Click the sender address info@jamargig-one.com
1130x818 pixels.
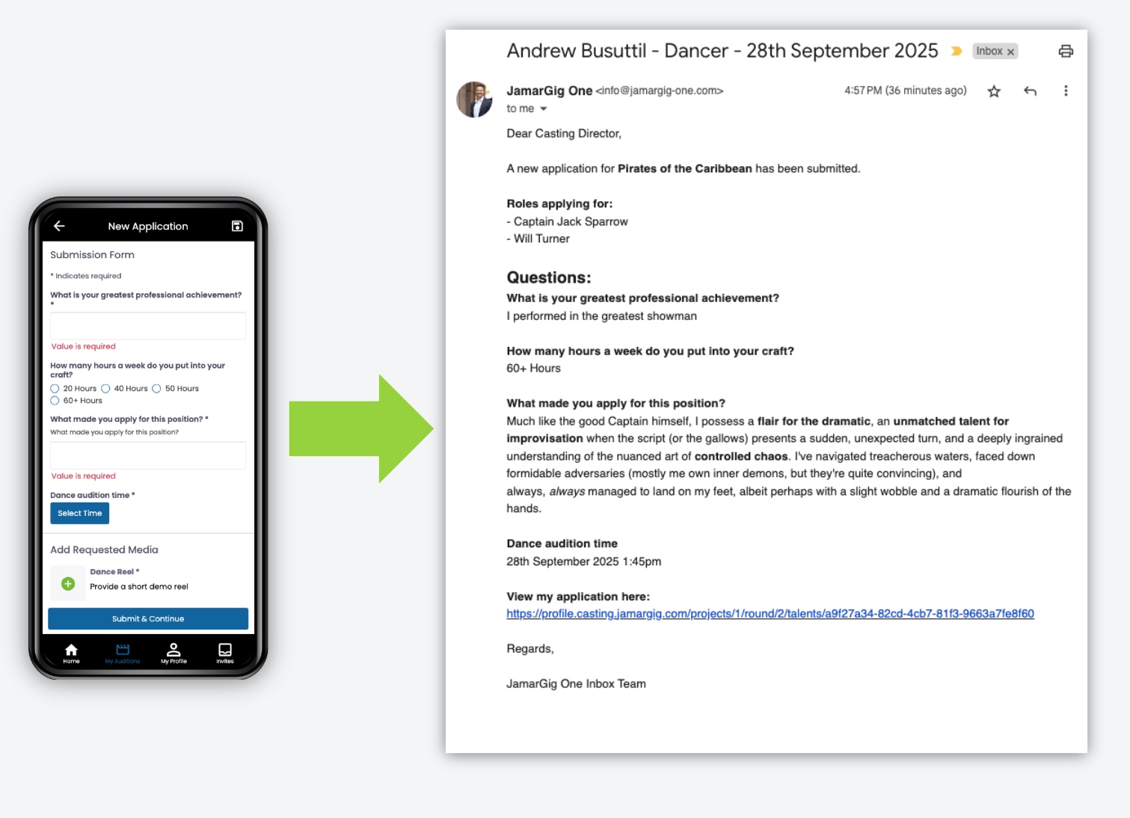click(660, 90)
